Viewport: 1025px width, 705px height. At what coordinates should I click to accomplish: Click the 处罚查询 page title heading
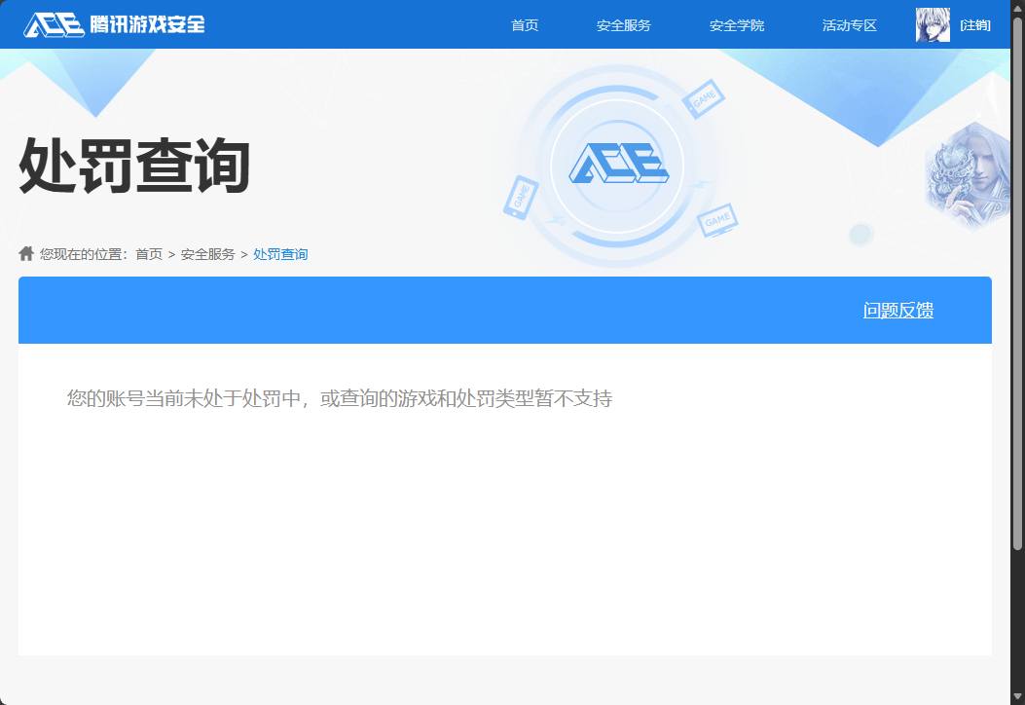tap(134, 167)
